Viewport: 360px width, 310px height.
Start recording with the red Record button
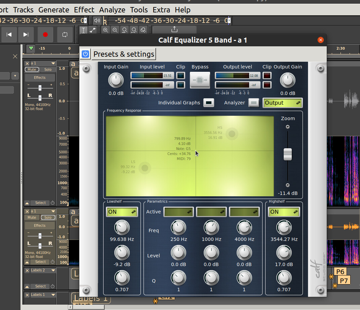(x=45, y=35)
